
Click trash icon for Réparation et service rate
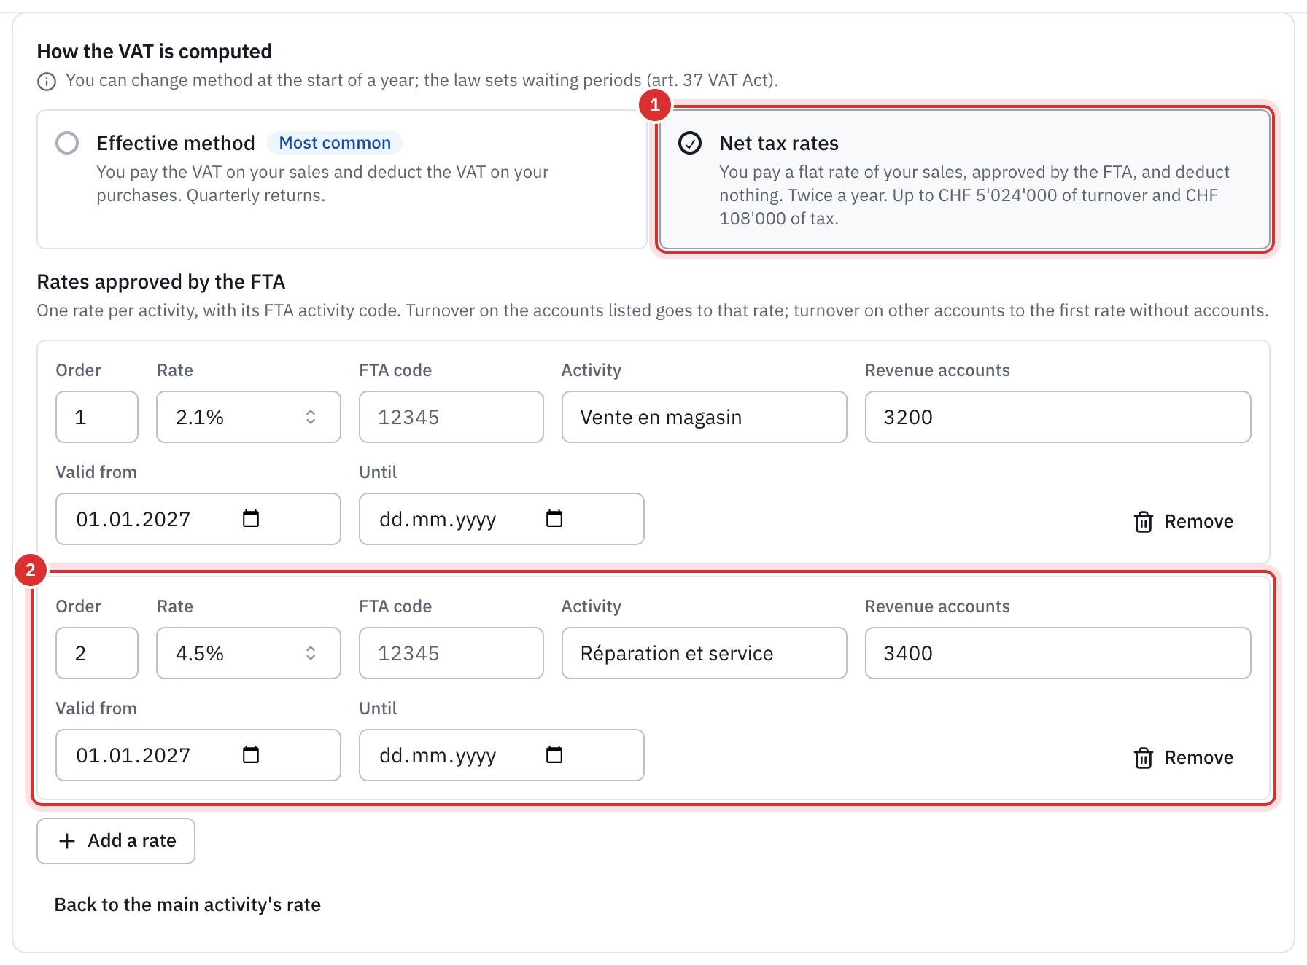point(1143,758)
